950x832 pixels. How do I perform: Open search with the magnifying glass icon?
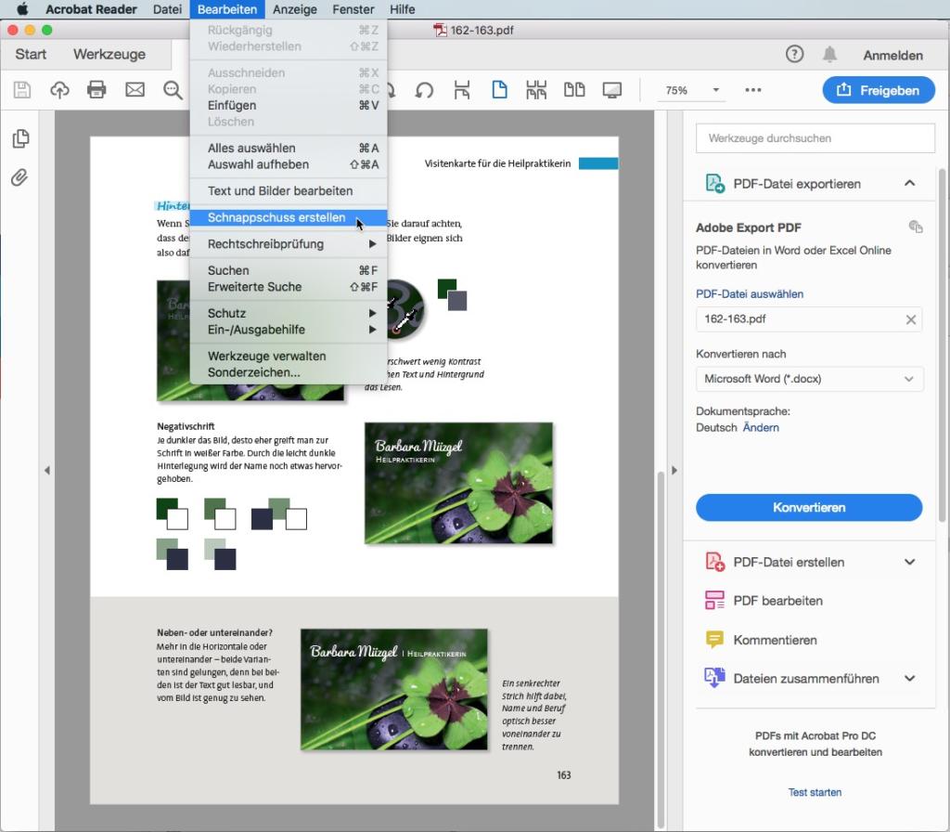coord(172,90)
